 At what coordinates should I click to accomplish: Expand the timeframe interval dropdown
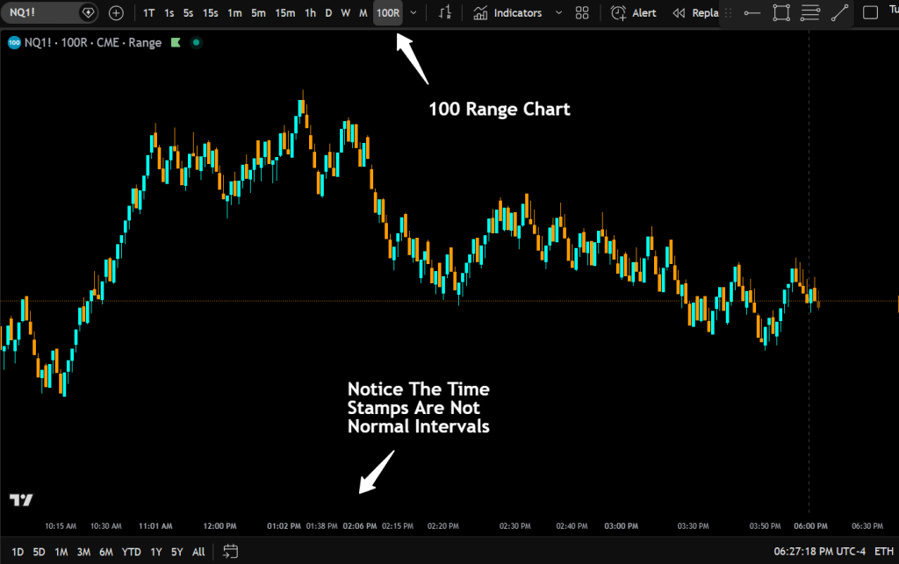click(413, 12)
